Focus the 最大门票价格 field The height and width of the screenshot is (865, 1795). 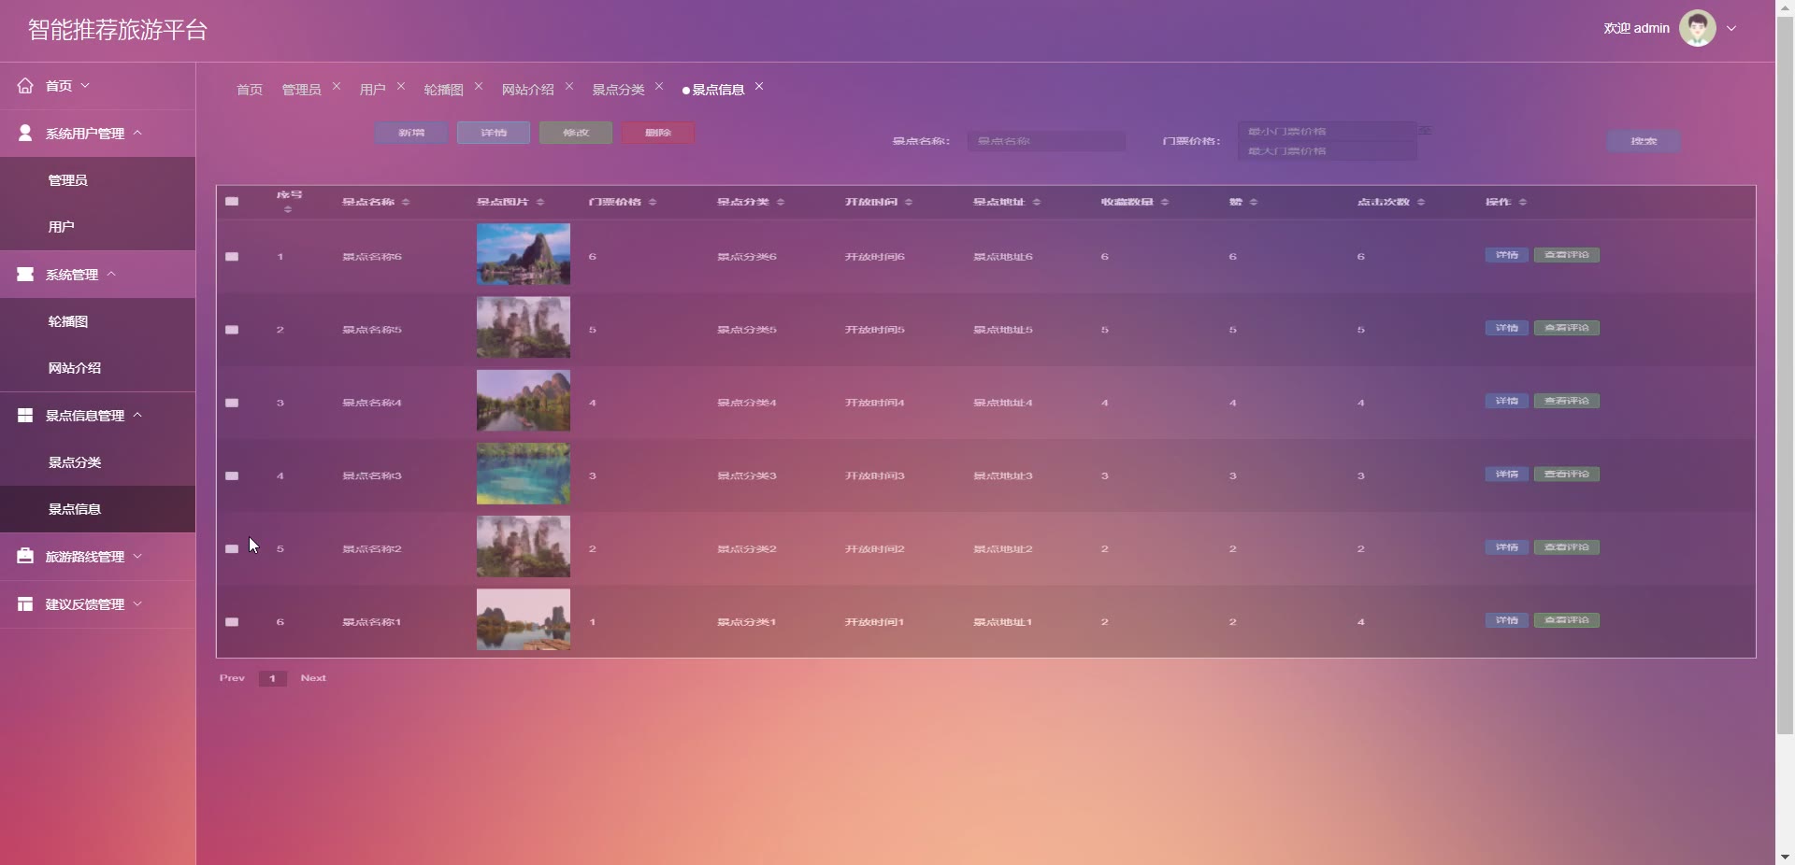tap(1328, 151)
